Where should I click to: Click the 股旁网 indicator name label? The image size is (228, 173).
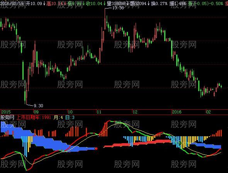pos(7,117)
